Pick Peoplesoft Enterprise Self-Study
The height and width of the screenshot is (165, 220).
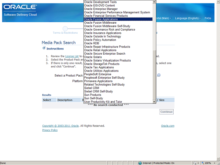(x=118, y=78)
